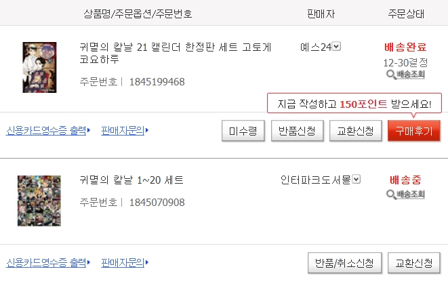Open the 귀멸의 칼날 1~20 세트 title link

point(131,180)
